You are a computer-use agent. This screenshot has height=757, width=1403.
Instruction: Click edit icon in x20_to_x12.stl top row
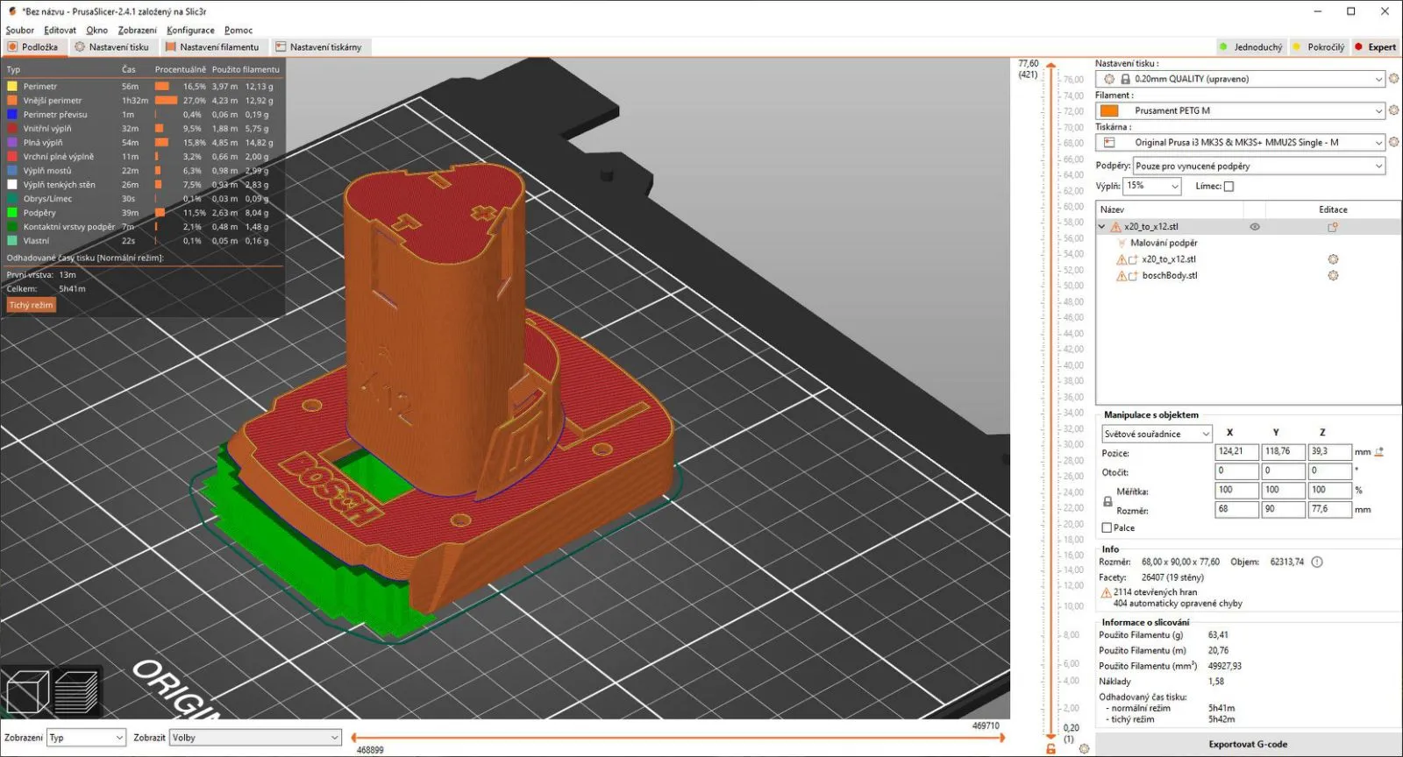pos(1333,227)
